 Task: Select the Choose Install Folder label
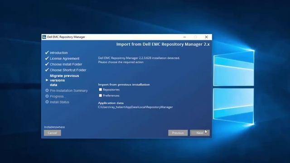tap(66, 64)
